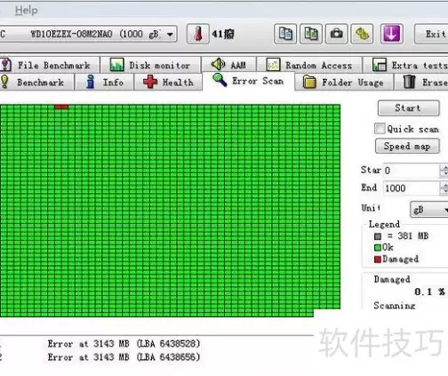448x376 pixels.
Task: Adjust the End value spinner arrows
Action: (x=444, y=188)
